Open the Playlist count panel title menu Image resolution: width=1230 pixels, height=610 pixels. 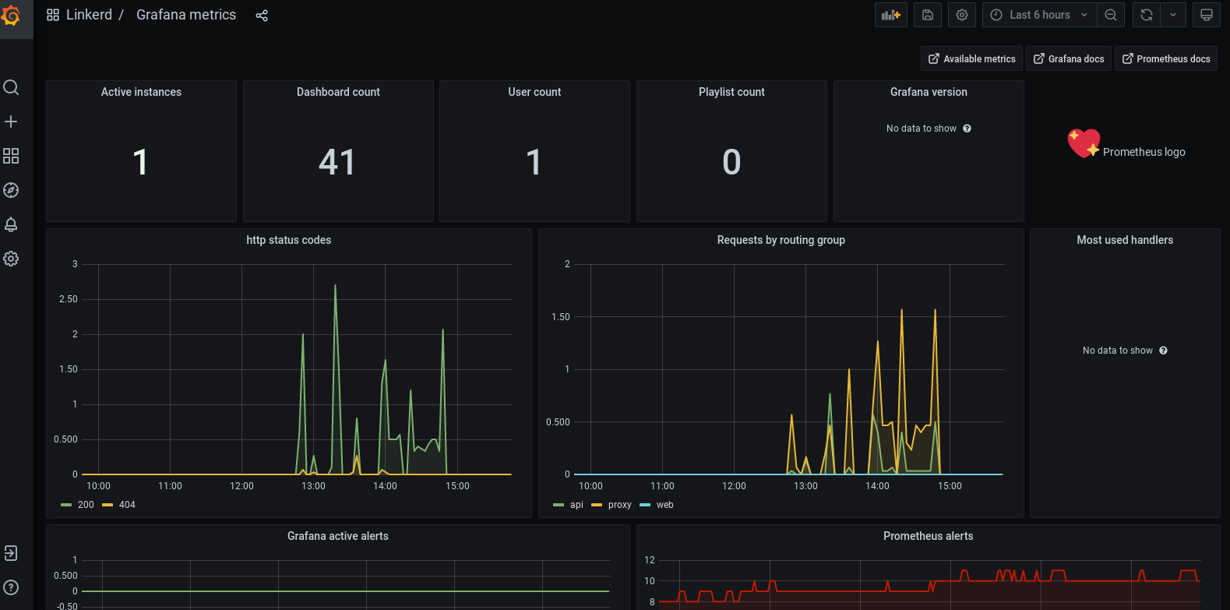(731, 92)
